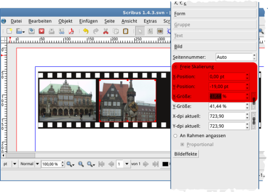This screenshot has width=268, height=192.
Task: Export as PDF using toolbar icon
Action: click(x=71, y=31)
